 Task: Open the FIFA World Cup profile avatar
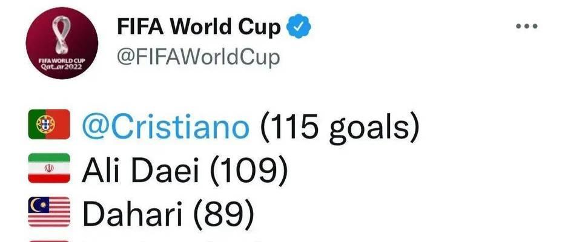pos(62,43)
